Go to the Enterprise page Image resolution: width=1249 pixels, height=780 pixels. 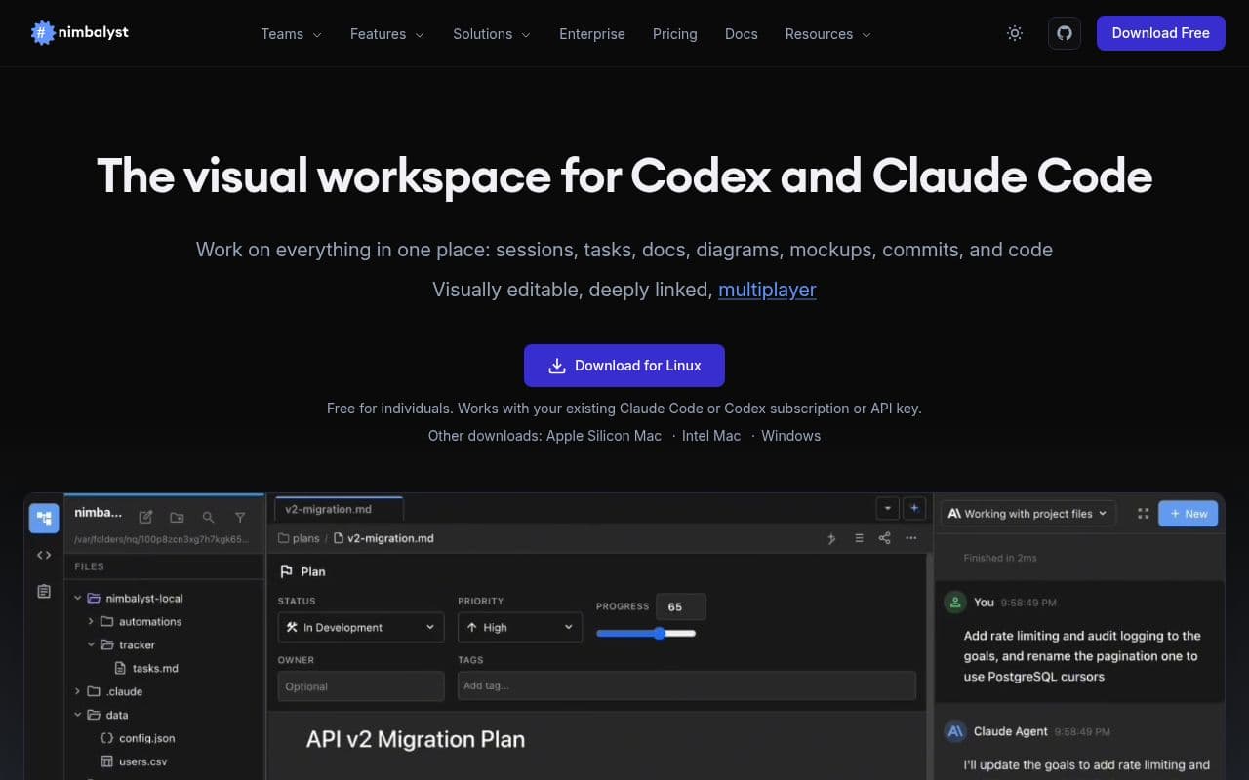[x=592, y=34]
